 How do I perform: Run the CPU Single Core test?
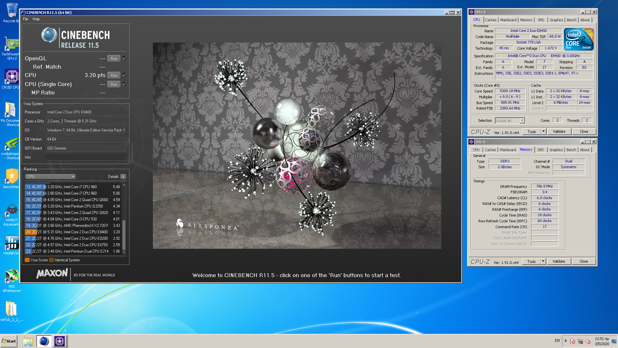click(114, 84)
